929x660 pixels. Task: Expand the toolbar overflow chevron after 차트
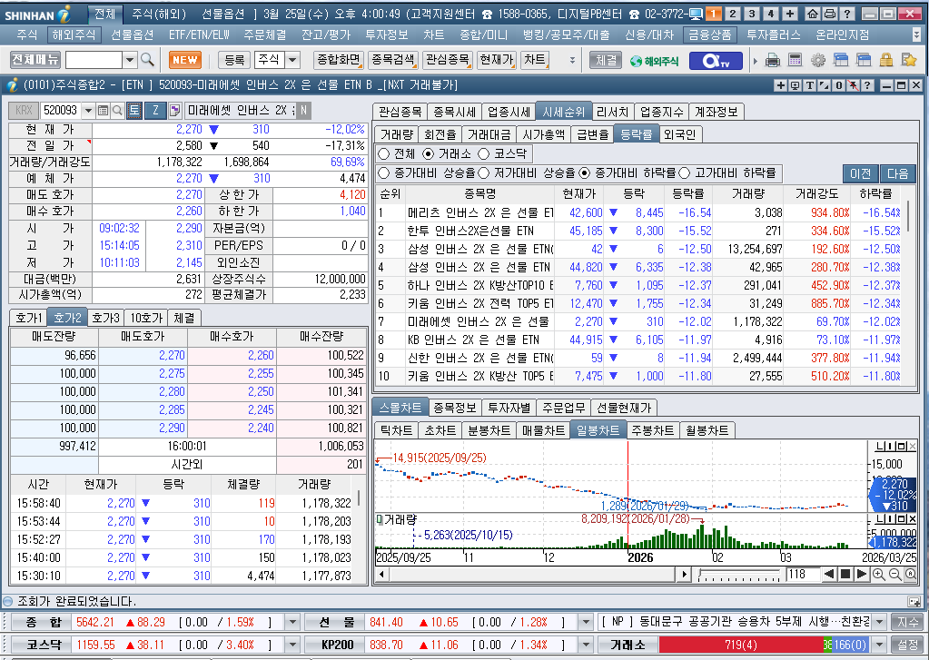pos(572,60)
